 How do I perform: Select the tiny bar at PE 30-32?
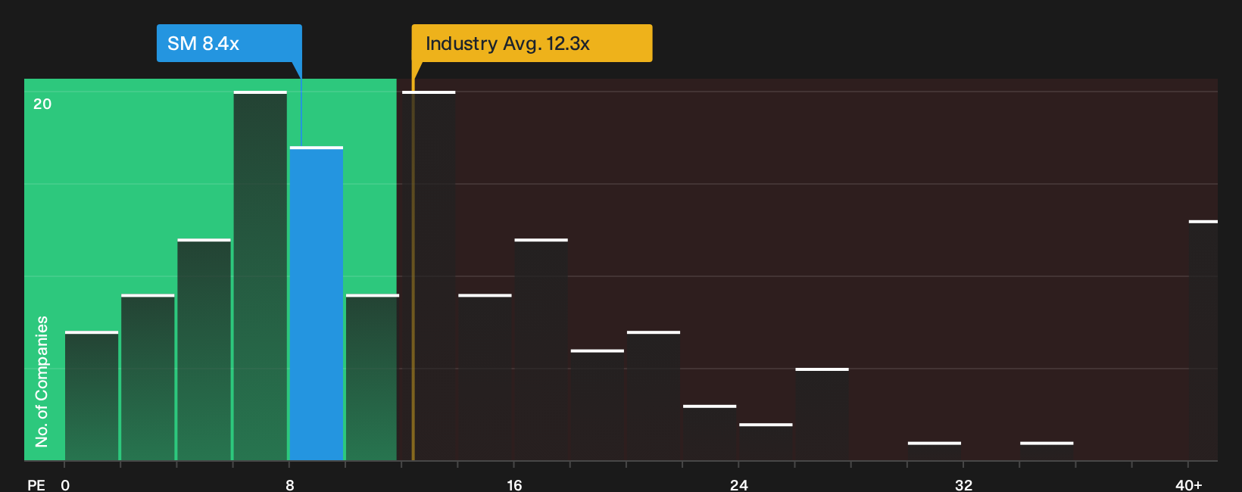click(x=935, y=451)
